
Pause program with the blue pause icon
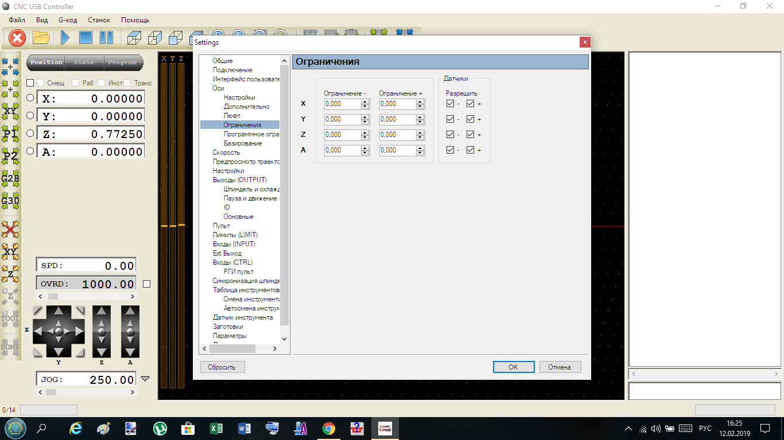[x=107, y=38]
